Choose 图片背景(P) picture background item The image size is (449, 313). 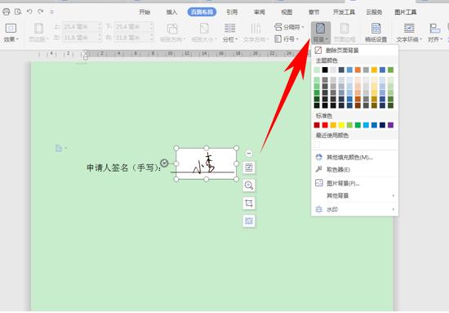click(354, 183)
